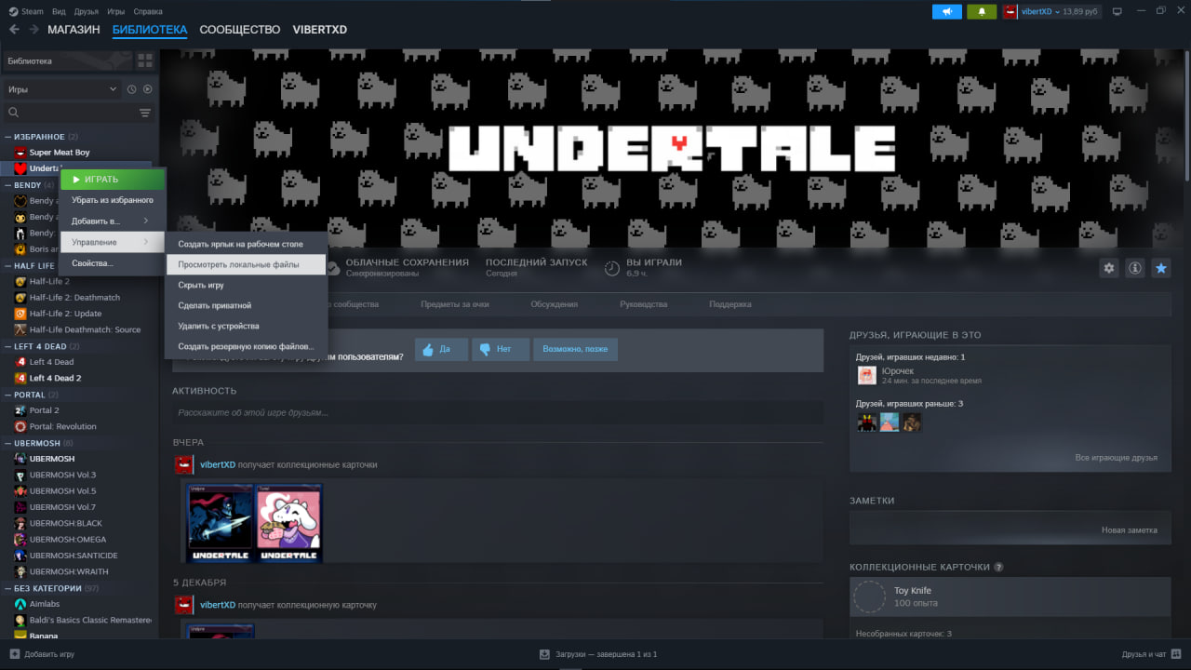The image size is (1191, 670).
Task: Go back with the left arrow icon
Action: [14, 30]
